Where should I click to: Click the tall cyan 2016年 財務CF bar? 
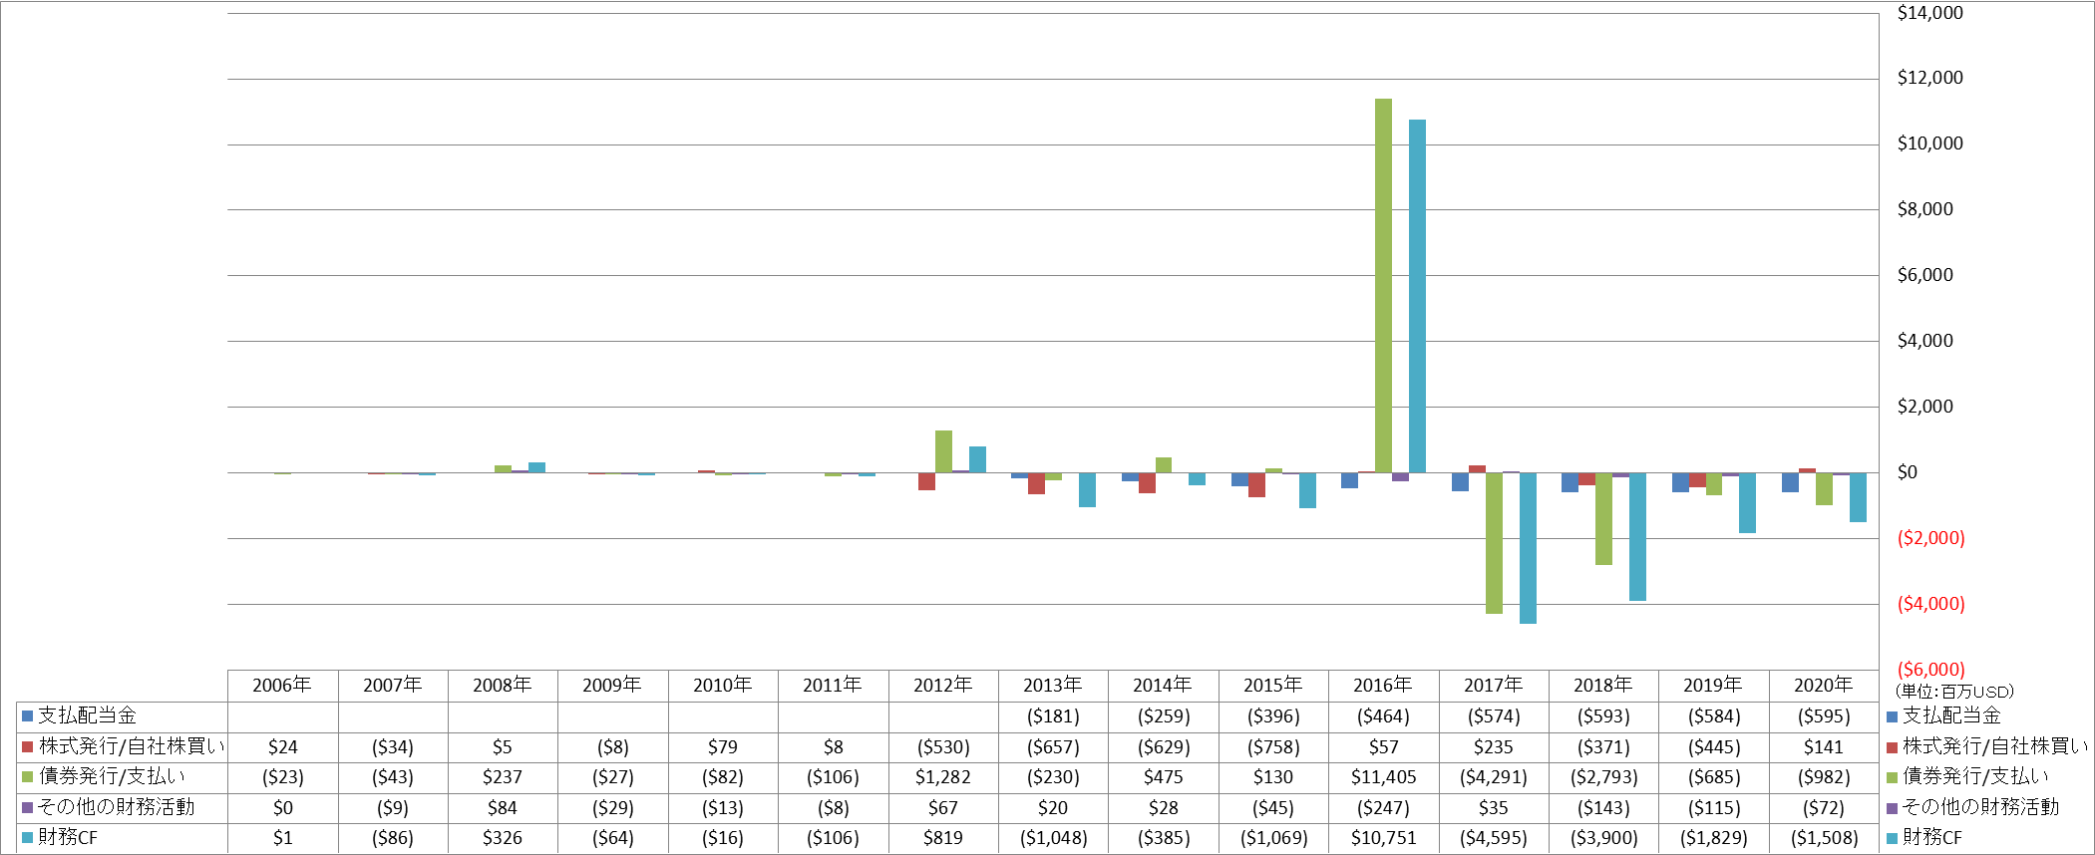tap(1417, 296)
